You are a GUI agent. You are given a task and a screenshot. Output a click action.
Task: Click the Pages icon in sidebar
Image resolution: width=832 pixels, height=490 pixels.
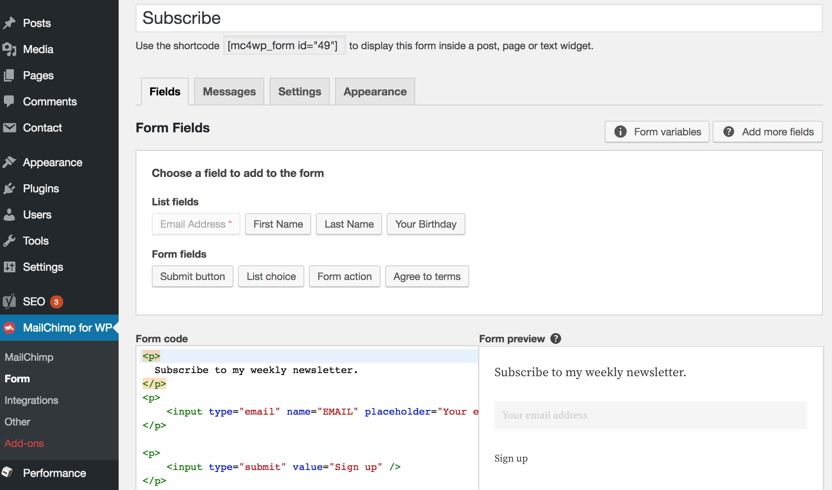pos(9,75)
